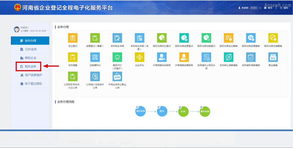Click the 变更登记（备案）icon

point(95,38)
